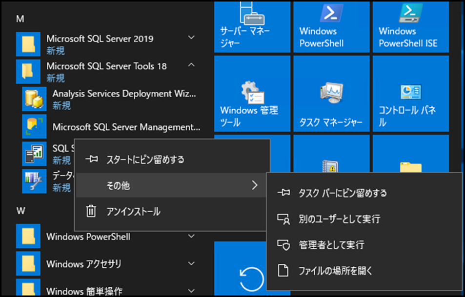Click the yellow folder tile

(411, 153)
